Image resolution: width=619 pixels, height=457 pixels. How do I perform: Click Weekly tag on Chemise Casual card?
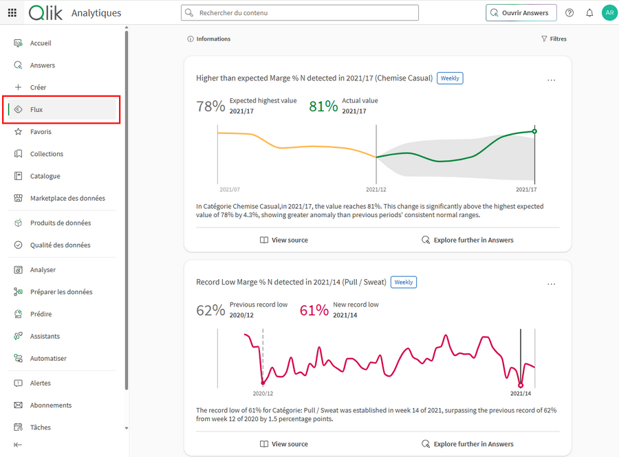pos(450,78)
